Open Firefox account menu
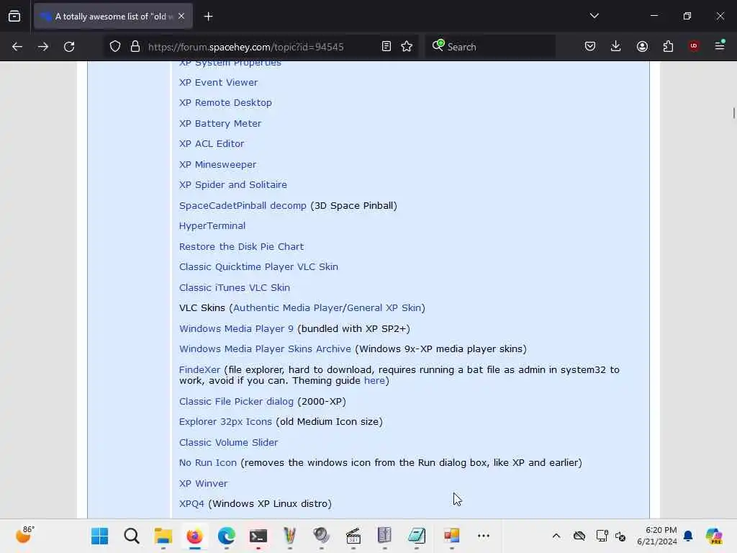The height and width of the screenshot is (553, 737). tap(642, 46)
